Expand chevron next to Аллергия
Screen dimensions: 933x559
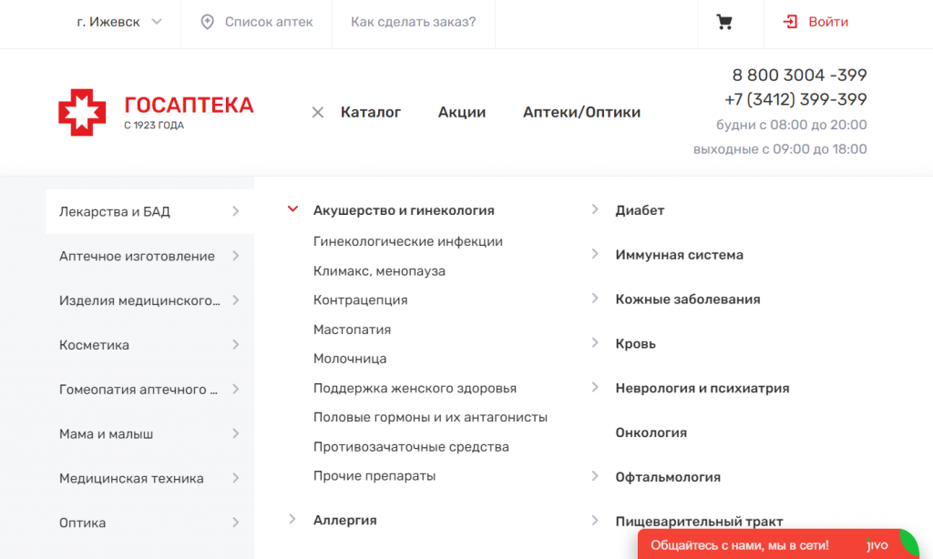(x=292, y=519)
